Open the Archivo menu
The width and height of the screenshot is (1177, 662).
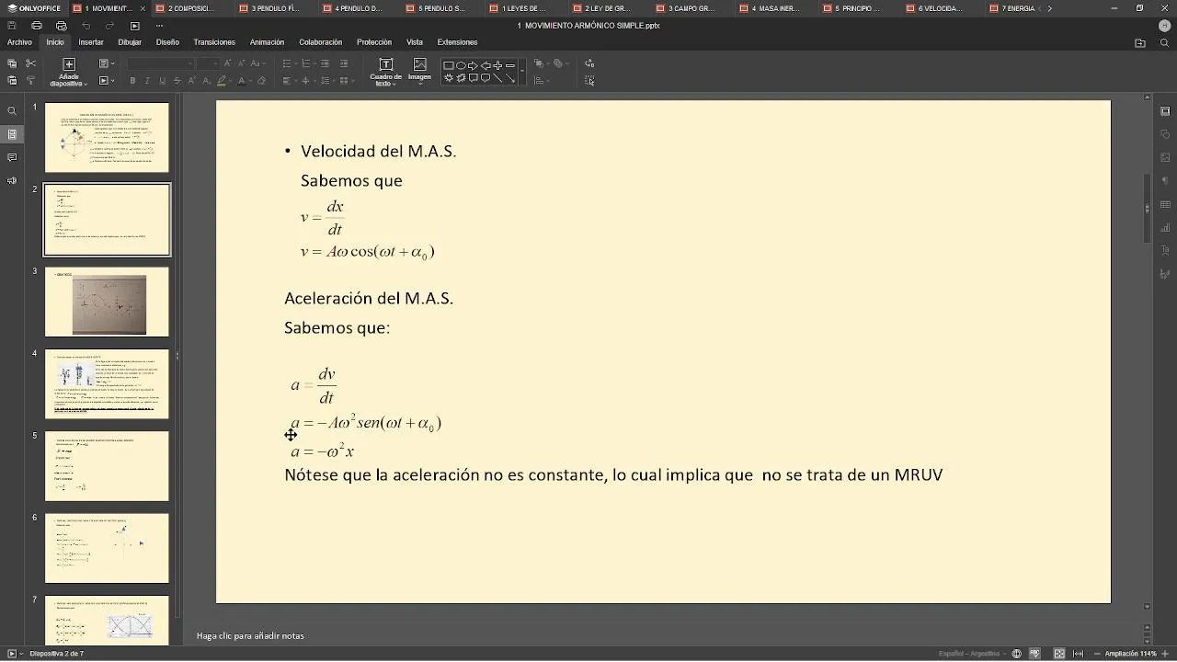pos(19,42)
